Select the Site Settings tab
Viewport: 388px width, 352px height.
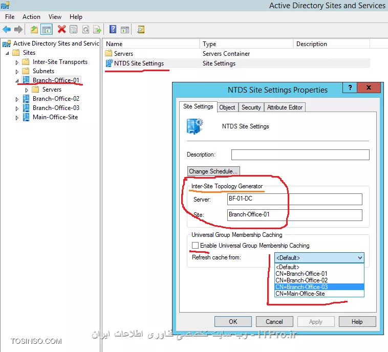(198, 106)
